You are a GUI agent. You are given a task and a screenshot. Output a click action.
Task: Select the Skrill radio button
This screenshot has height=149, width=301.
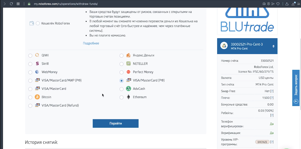point(30,64)
